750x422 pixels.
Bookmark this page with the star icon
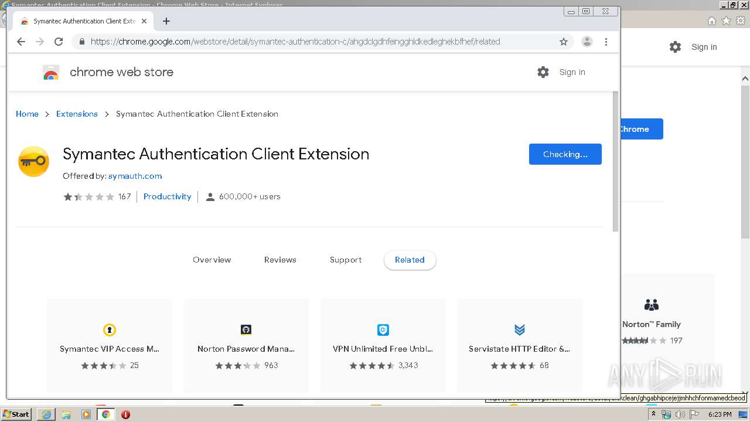point(564,42)
